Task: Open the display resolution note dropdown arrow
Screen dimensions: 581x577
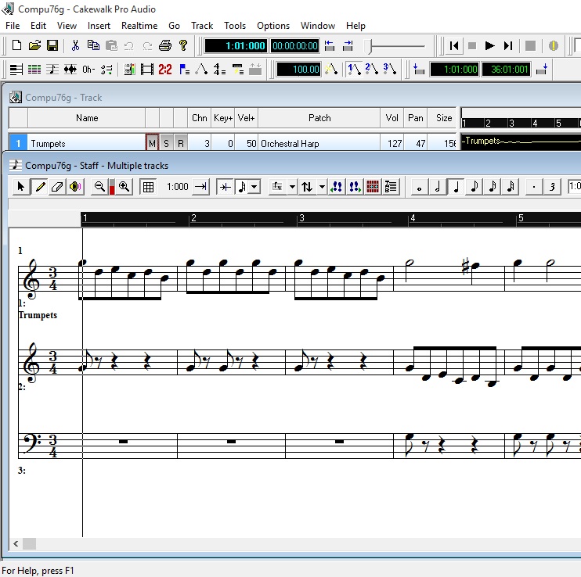Action: pos(254,187)
